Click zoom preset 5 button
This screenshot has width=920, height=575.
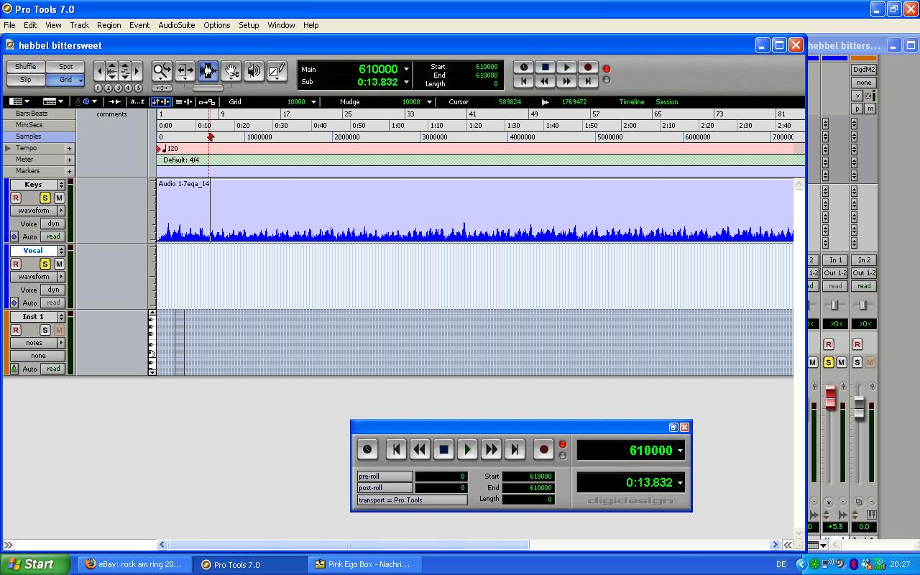pos(138,88)
